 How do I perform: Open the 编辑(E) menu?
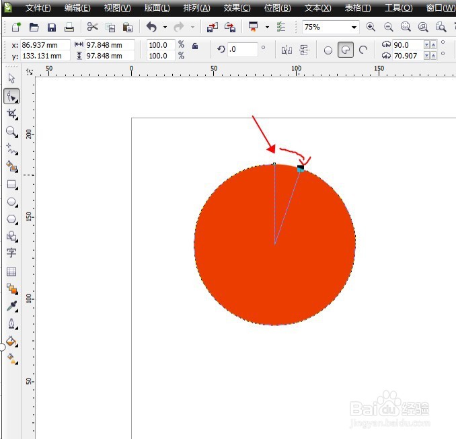[77, 8]
